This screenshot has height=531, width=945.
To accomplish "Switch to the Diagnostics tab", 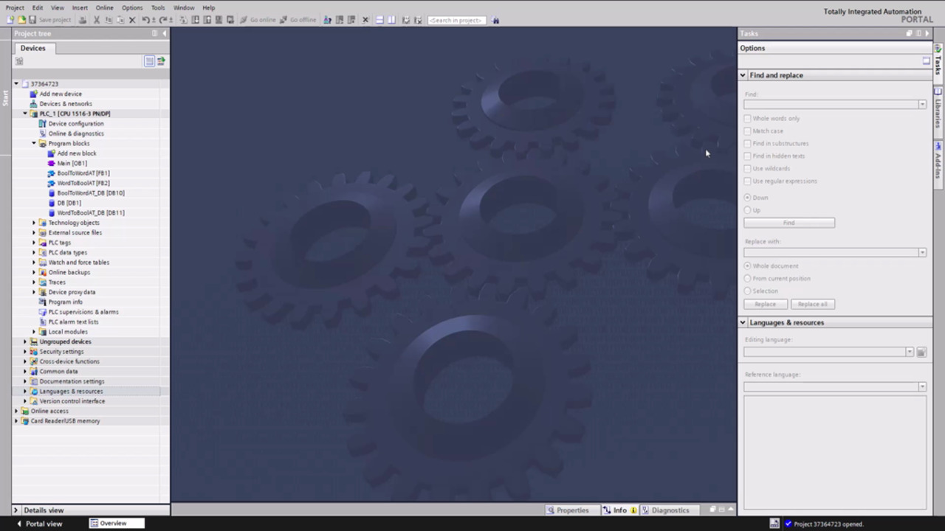I will pos(665,510).
